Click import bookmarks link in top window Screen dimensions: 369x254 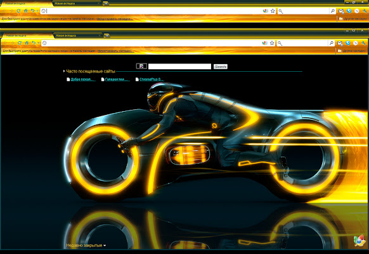point(115,19)
